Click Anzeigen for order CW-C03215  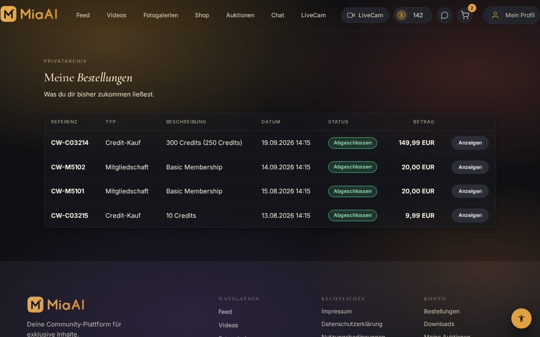470,215
